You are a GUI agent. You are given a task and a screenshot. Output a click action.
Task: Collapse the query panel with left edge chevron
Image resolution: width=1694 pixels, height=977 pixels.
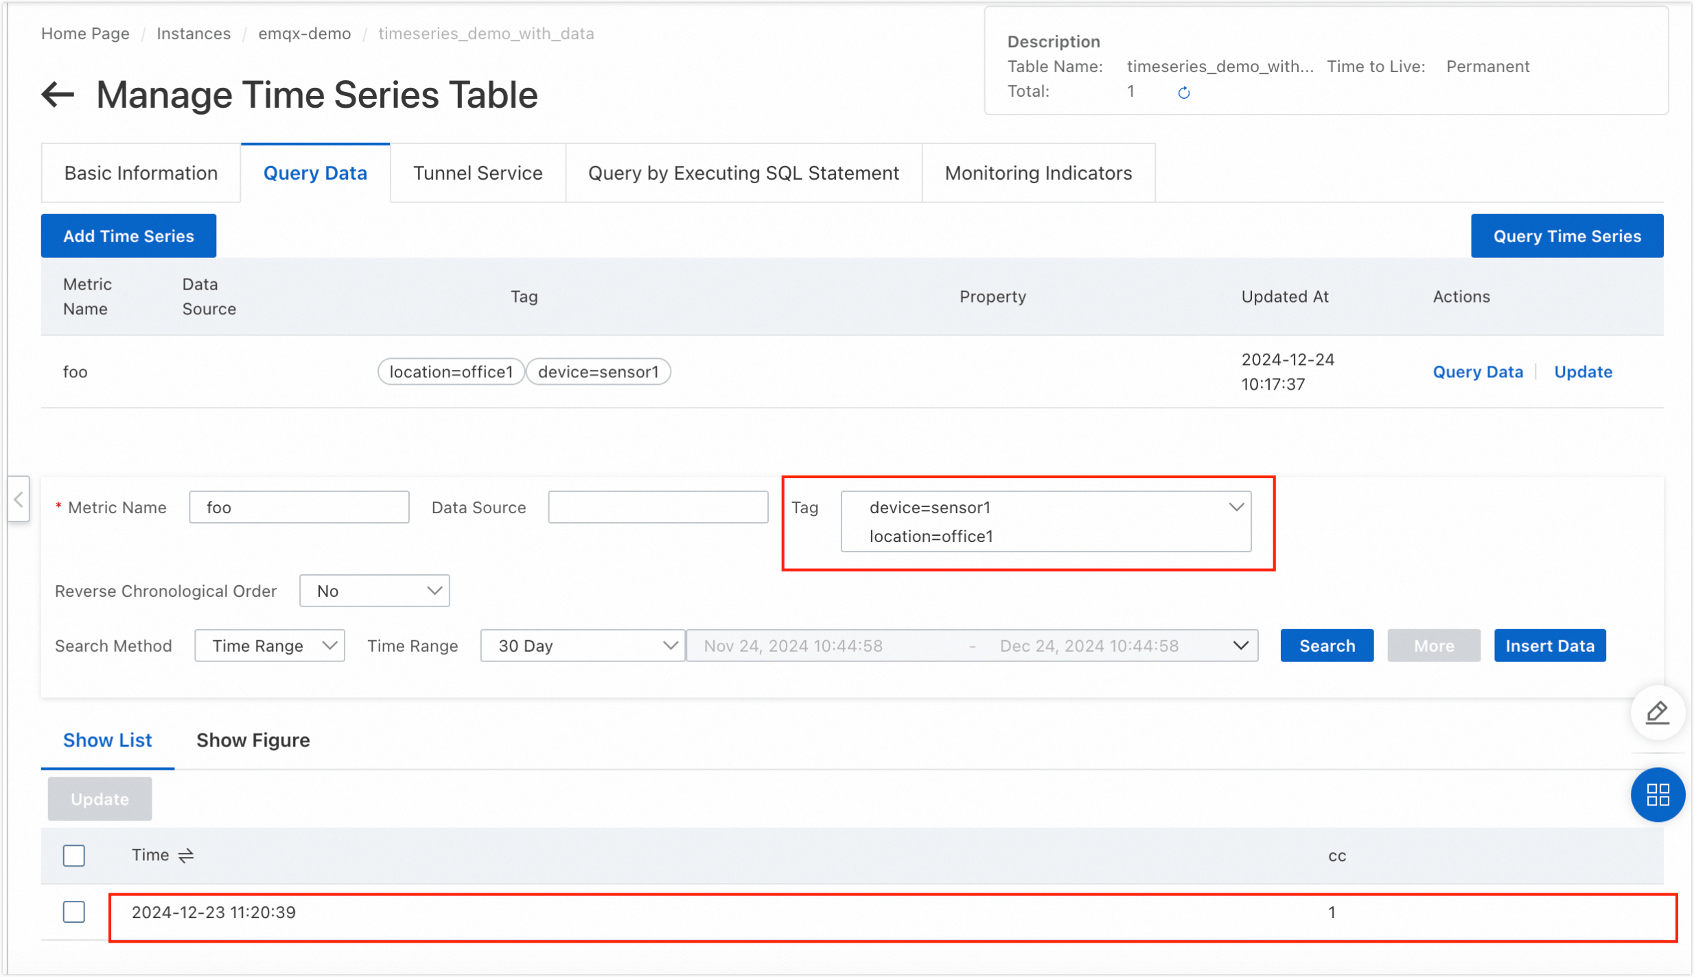19,499
